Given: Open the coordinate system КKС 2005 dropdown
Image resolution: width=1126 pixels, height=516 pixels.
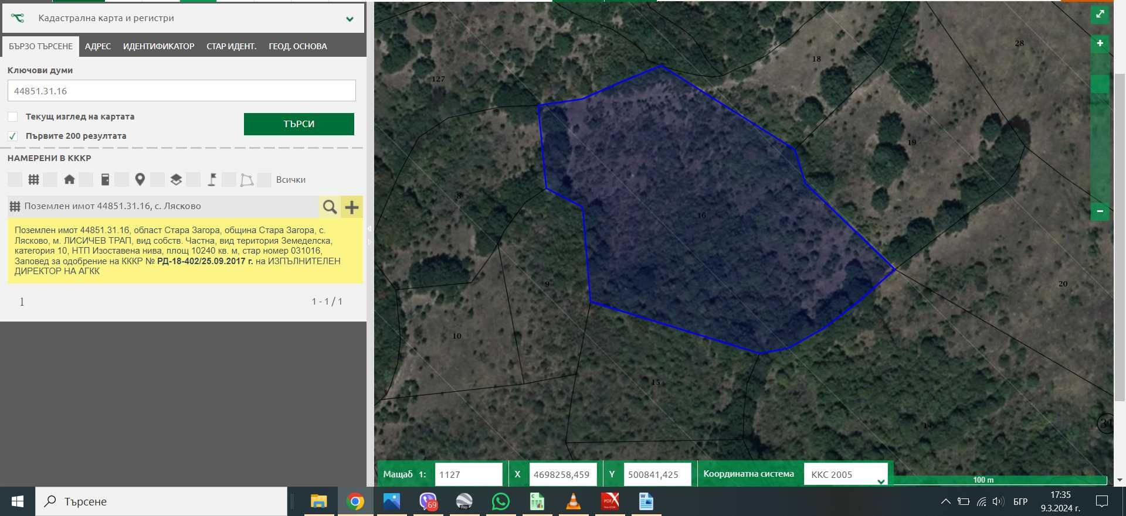Looking at the screenshot, I should coord(846,474).
